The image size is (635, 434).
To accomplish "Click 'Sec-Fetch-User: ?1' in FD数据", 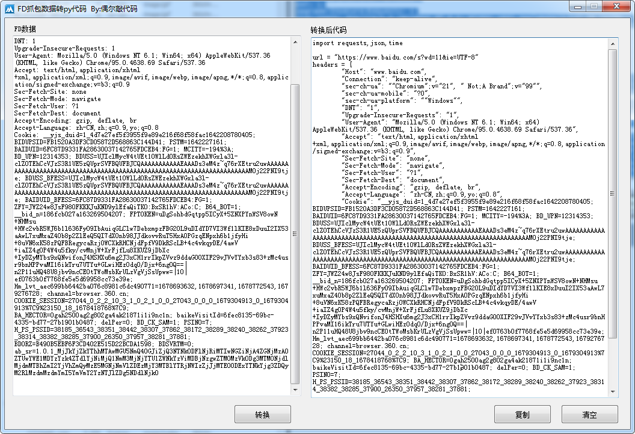I will (x=46, y=106).
